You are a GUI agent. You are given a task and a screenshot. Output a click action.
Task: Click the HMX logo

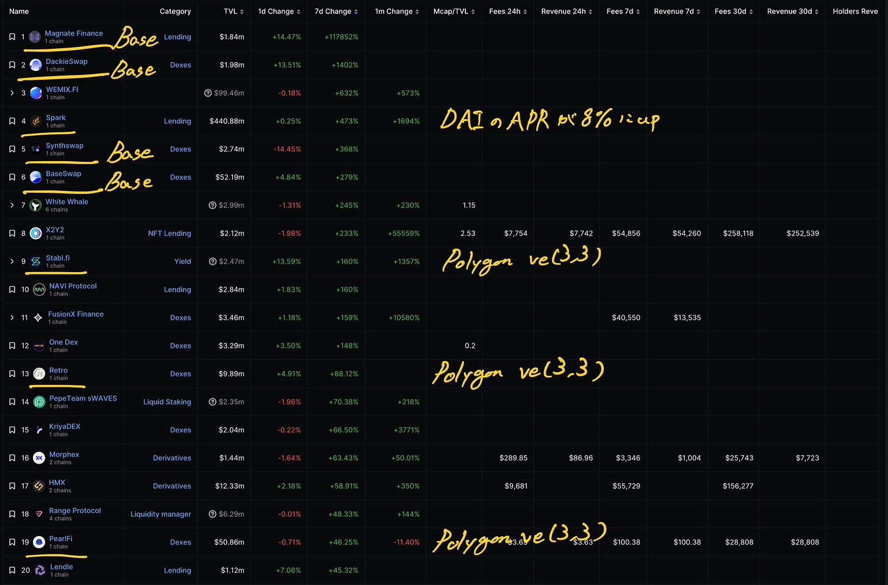[39, 486]
